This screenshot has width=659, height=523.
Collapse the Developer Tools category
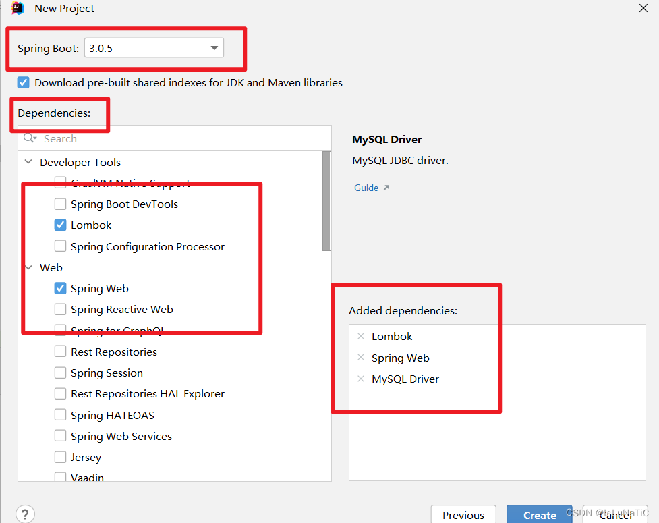click(28, 162)
